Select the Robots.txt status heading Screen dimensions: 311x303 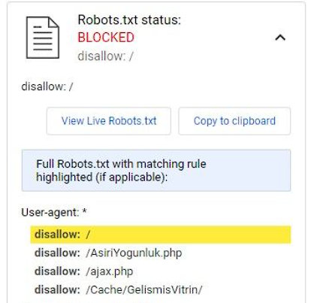coord(129,20)
